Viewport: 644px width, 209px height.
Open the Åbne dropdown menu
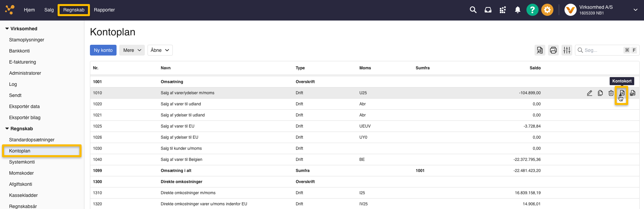pos(160,50)
